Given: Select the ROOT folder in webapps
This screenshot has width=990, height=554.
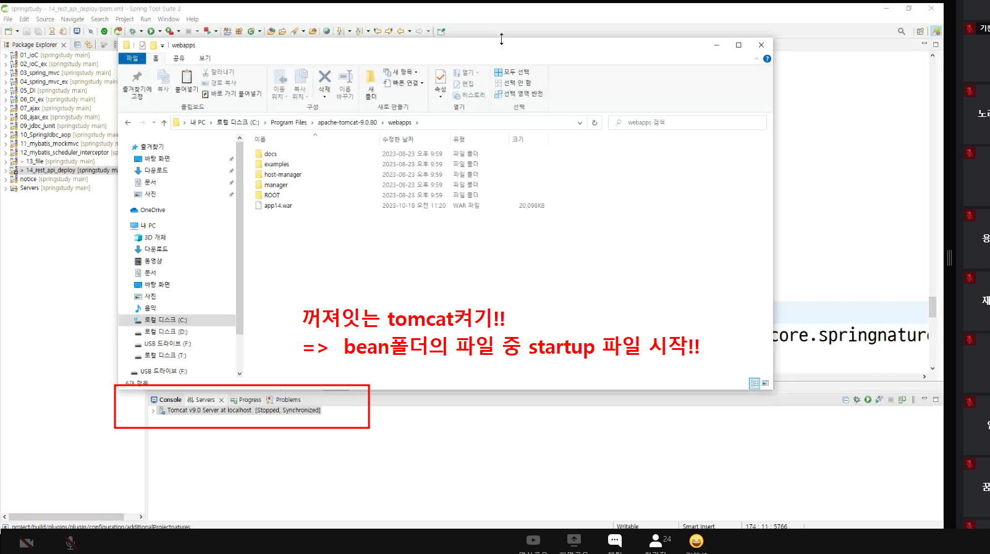Looking at the screenshot, I should (272, 195).
